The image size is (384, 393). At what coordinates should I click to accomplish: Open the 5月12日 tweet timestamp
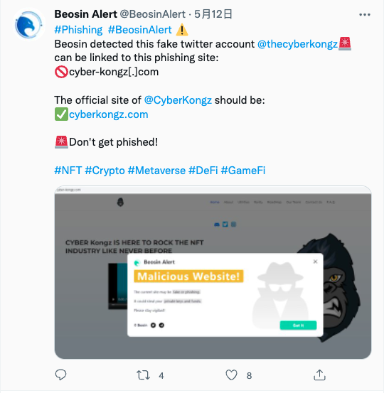pyautogui.click(x=213, y=14)
